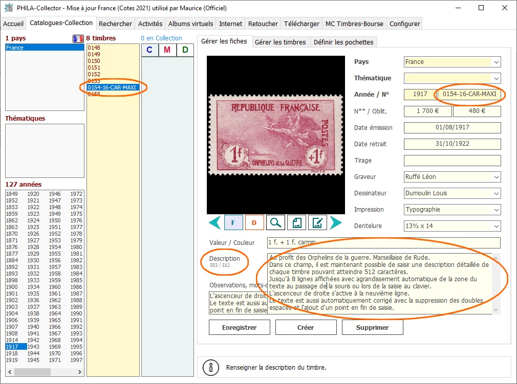
Task: Click the year list scroll right arrow
Action: pos(80,372)
